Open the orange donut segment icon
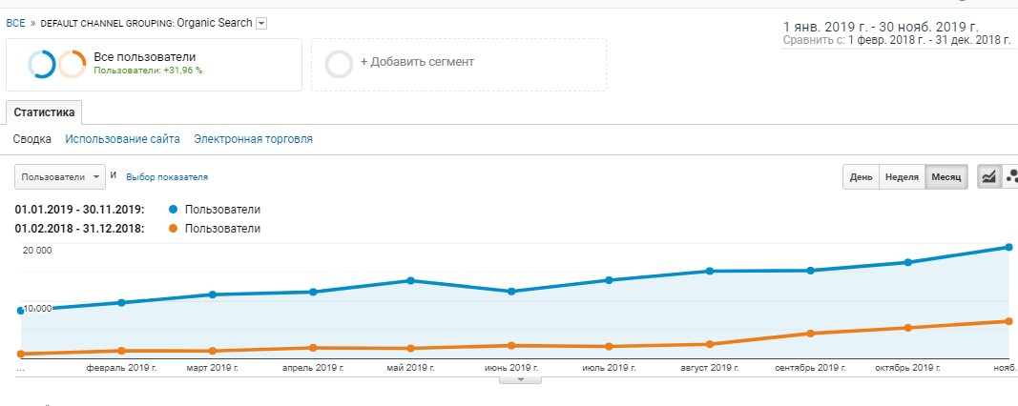Viewport: 1018px width, 406px height. [x=73, y=64]
